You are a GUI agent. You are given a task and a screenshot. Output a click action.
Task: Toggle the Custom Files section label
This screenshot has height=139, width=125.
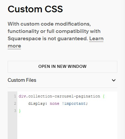[22, 80]
